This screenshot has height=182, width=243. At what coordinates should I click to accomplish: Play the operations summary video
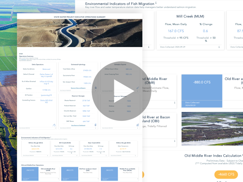pyautogui.click(x=121, y=91)
